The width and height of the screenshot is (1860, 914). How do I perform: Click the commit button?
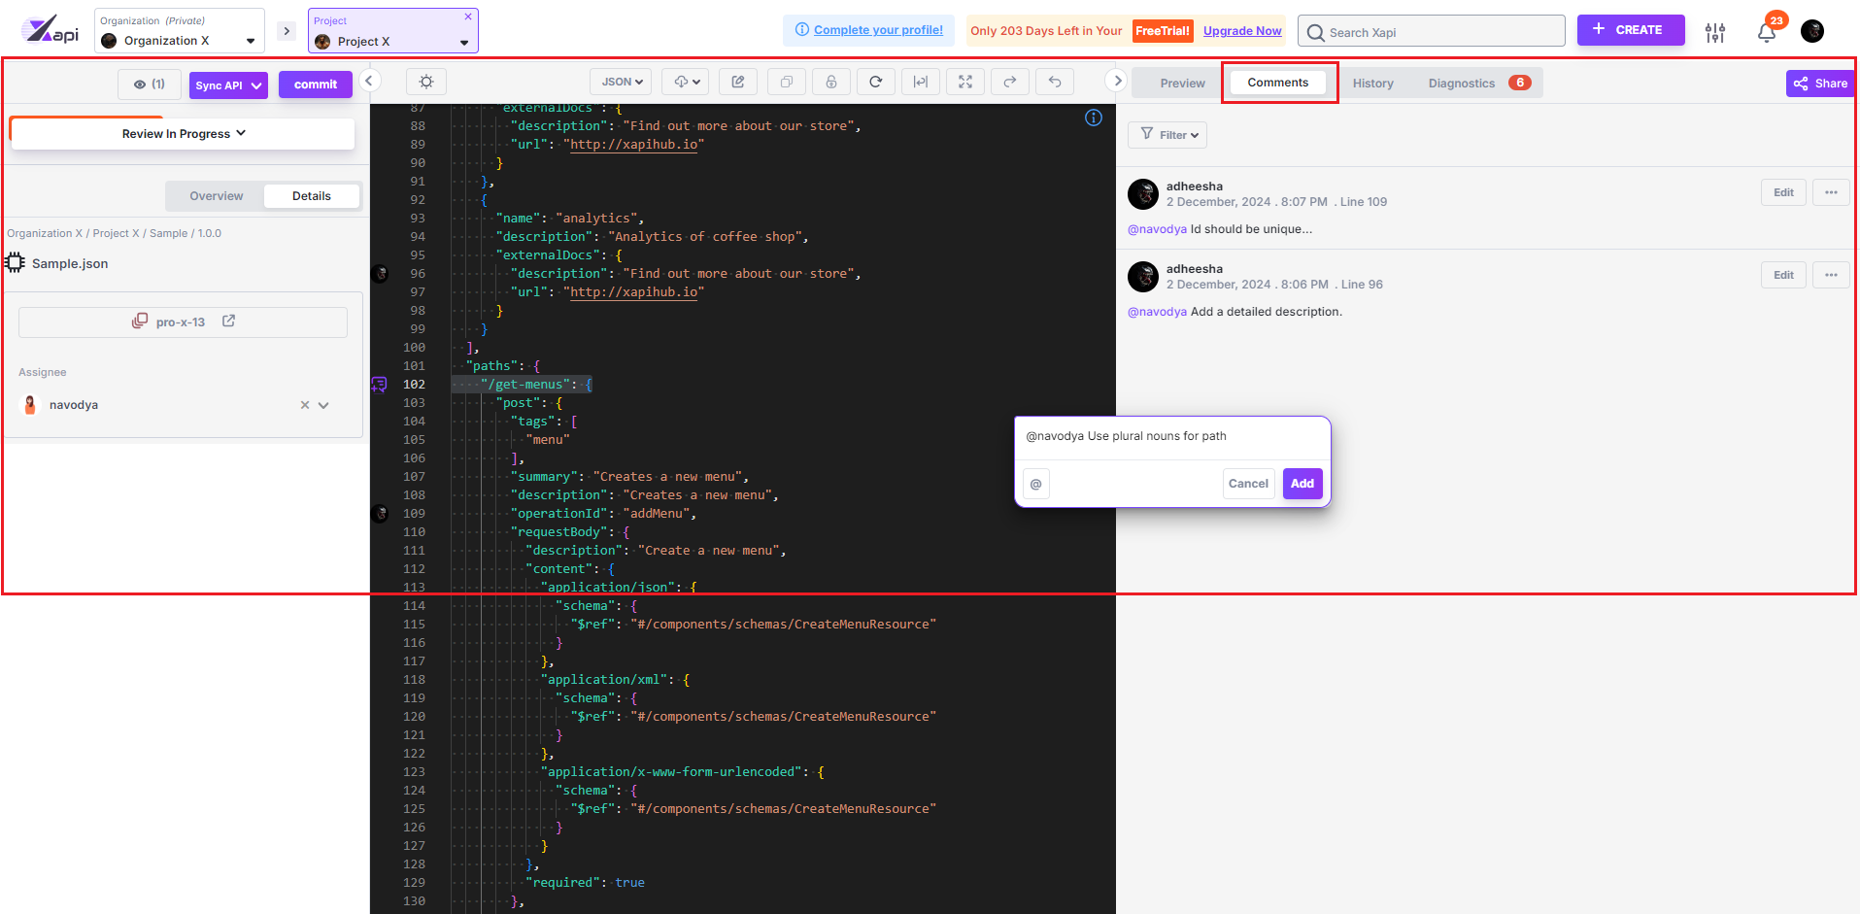[x=316, y=85]
